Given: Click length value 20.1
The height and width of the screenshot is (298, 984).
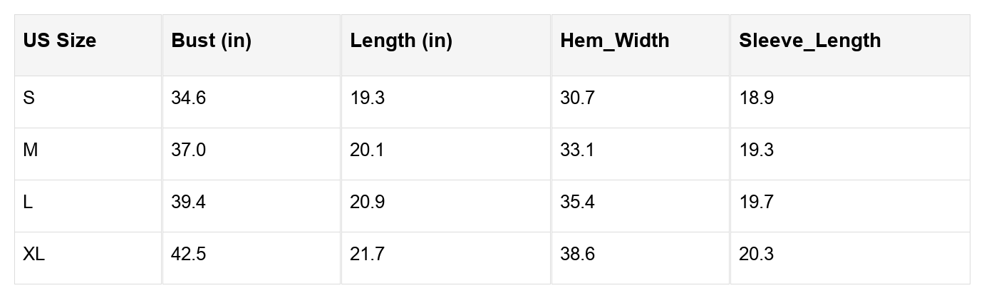Looking at the screenshot, I should [367, 150].
